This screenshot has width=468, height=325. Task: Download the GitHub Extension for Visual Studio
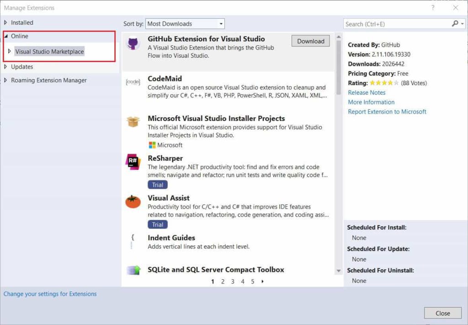tap(311, 41)
